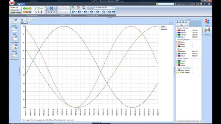Click the first icon in Start Date group
This screenshot has height=124, width=221.
coord(73,8)
